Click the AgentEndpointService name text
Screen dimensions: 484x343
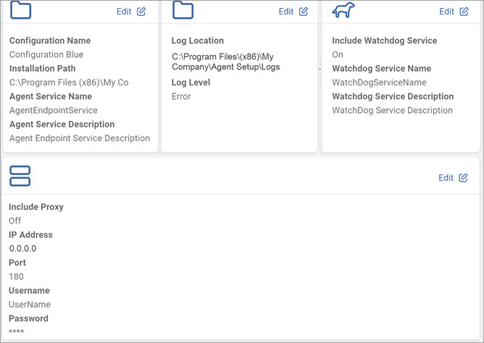[54, 110]
